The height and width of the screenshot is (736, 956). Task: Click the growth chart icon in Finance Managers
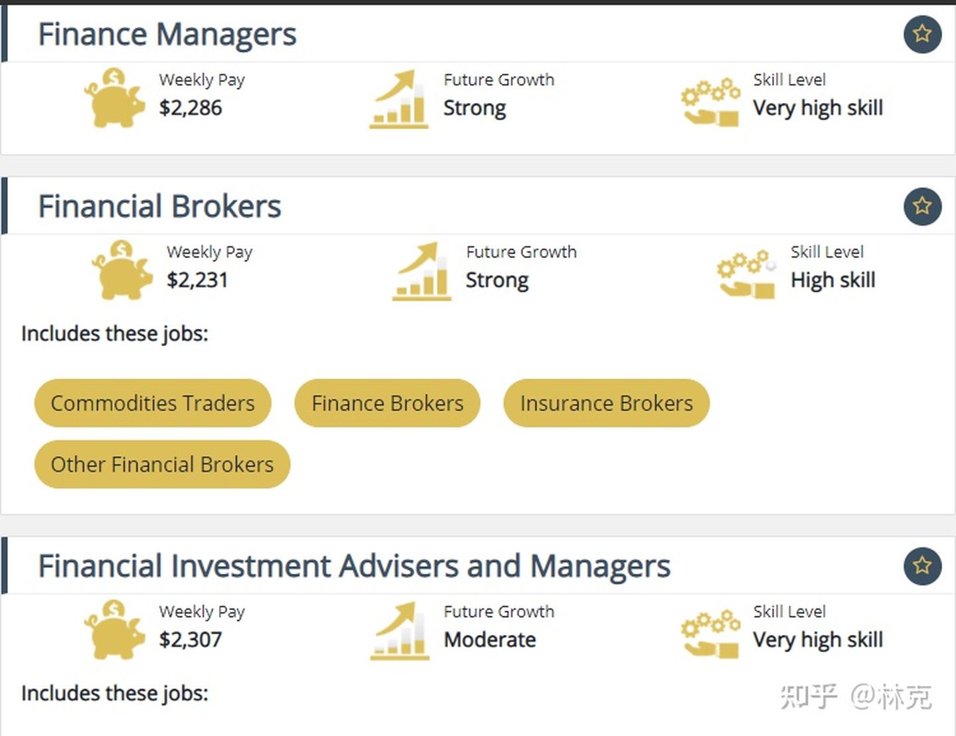pos(399,99)
